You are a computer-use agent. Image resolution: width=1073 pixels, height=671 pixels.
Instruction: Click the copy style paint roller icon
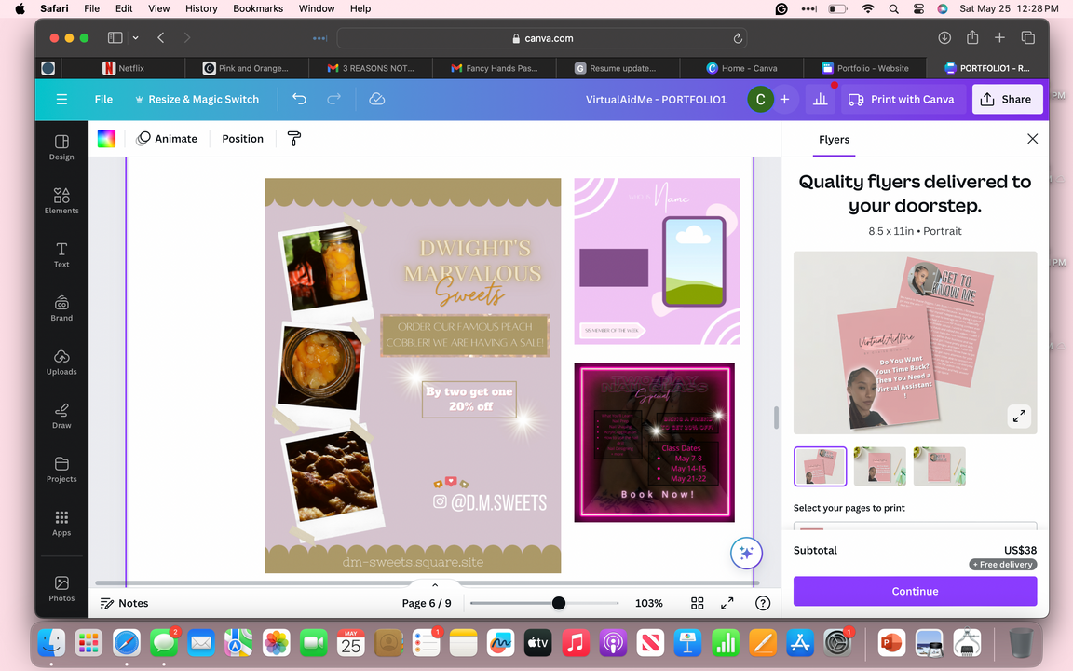click(x=294, y=139)
